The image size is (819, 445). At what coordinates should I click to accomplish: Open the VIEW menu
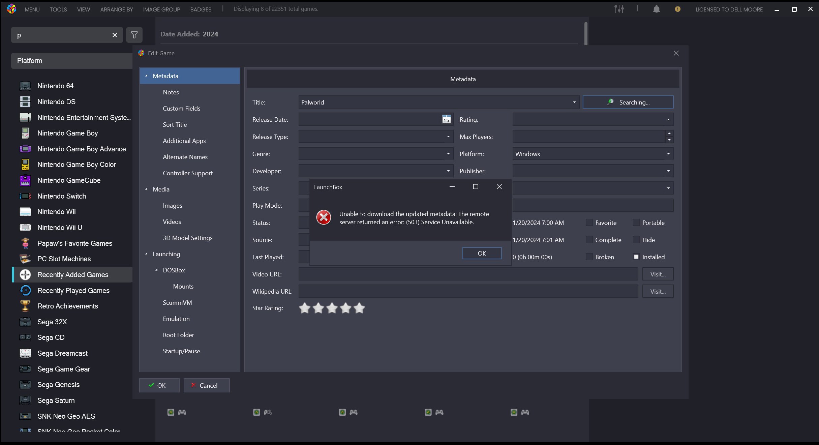pyautogui.click(x=84, y=9)
